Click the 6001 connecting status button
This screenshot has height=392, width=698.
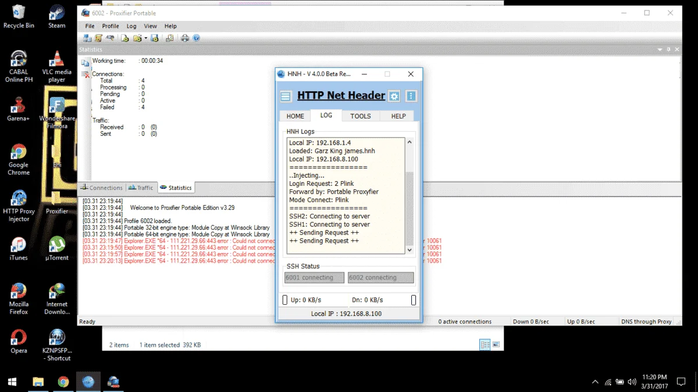point(314,278)
